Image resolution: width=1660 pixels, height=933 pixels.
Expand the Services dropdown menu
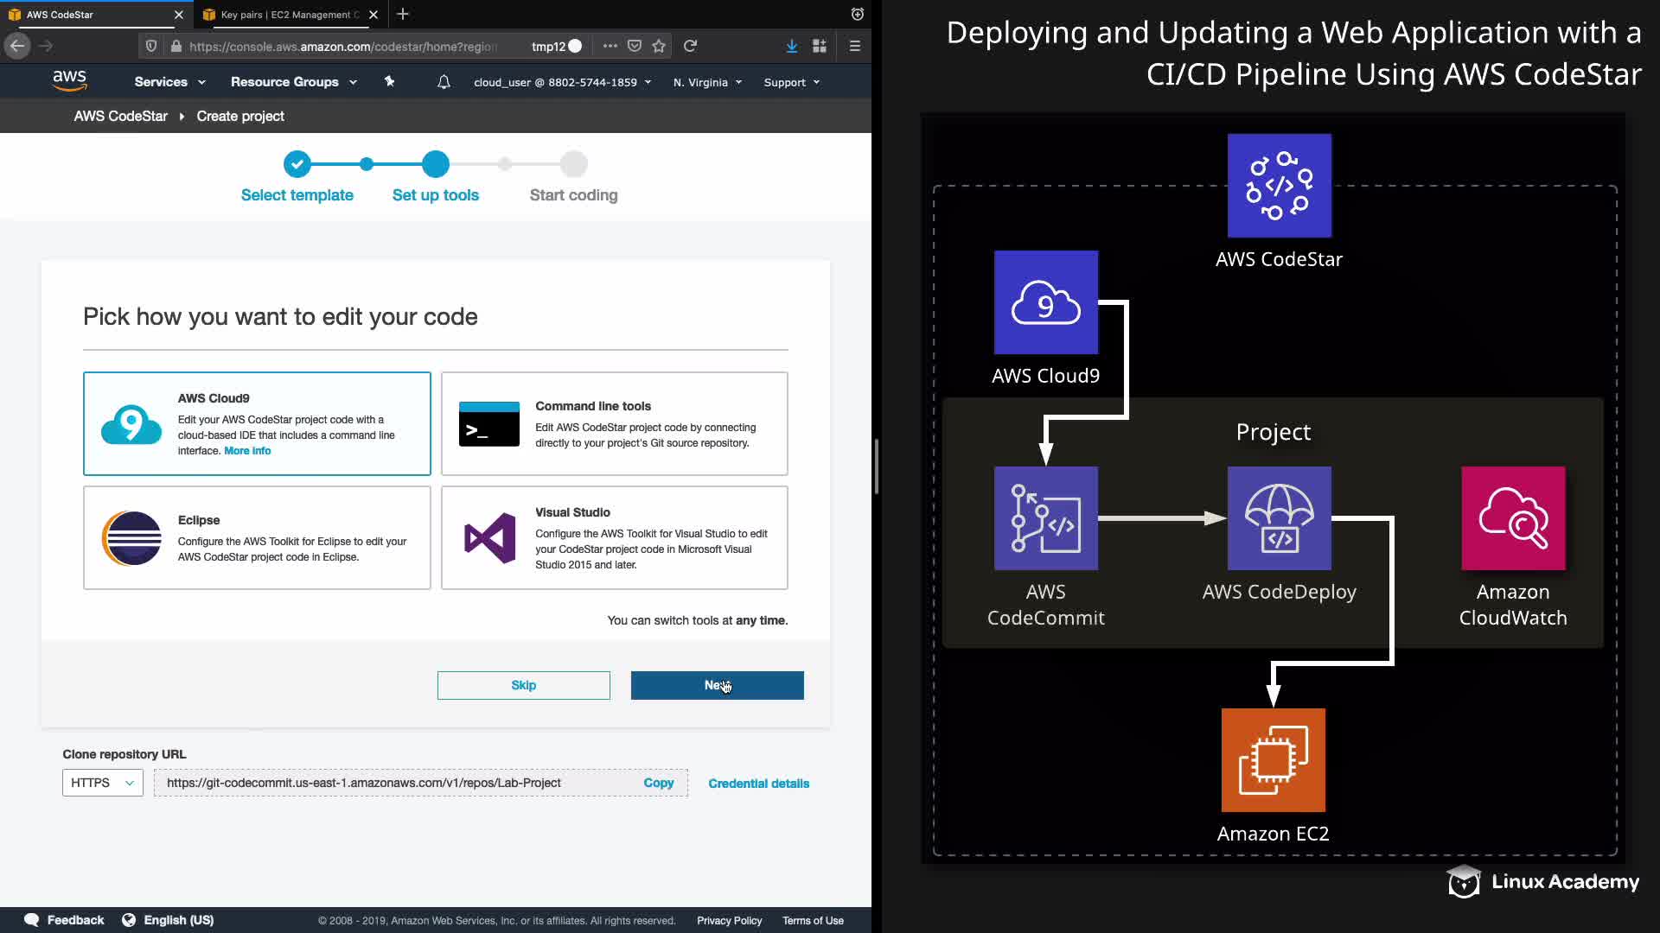(169, 82)
